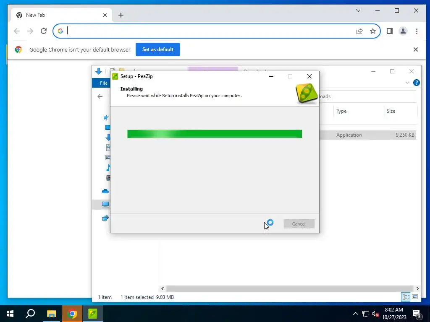This screenshot has width=430, height=322.
Task: Click Set as default button
Action: 158,49
